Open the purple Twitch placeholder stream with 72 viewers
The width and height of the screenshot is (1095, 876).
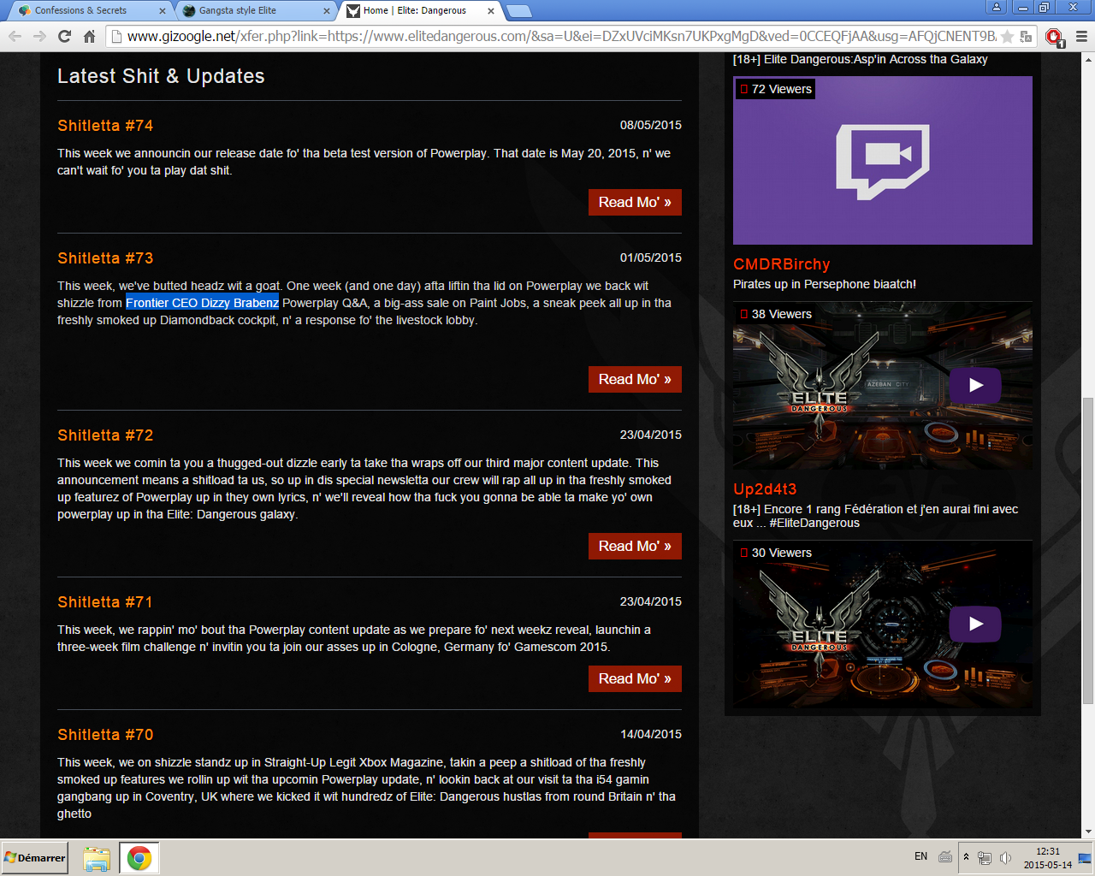point(883,161)
